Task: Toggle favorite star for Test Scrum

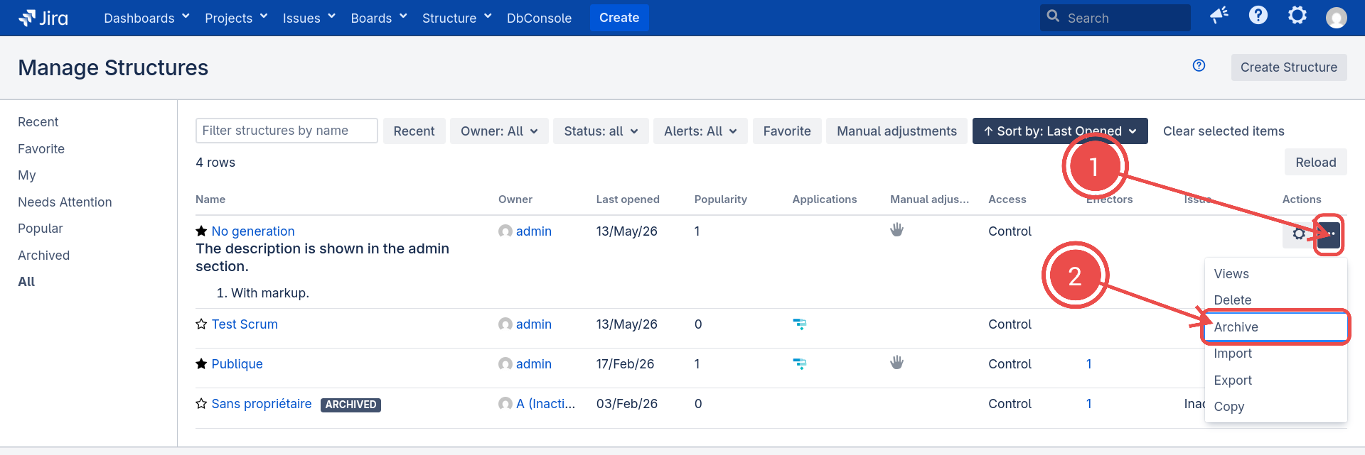Action: 201,324
